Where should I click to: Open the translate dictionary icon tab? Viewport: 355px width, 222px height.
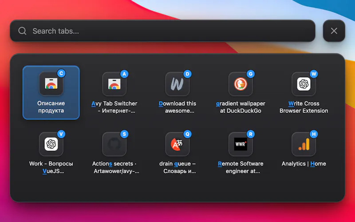pyautogui.click(x=177, y=144)
